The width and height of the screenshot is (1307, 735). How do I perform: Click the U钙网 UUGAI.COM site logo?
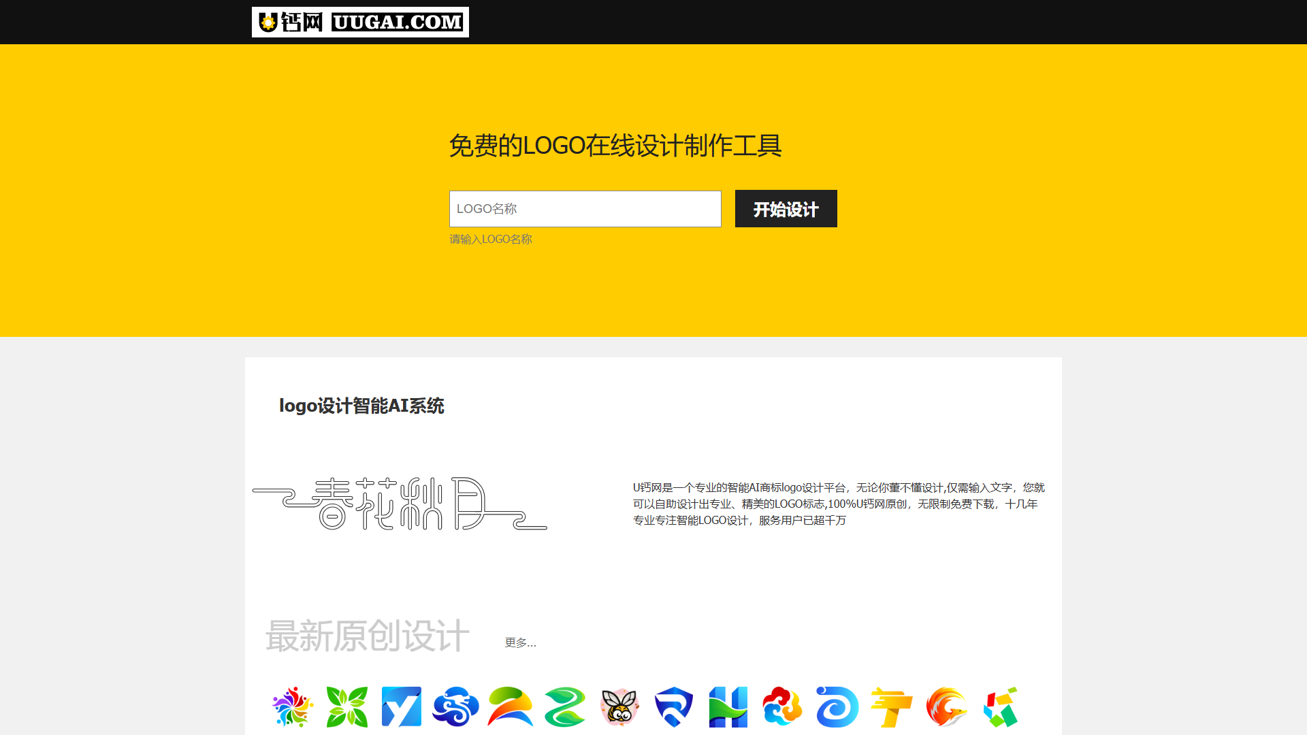pos(360,22)
